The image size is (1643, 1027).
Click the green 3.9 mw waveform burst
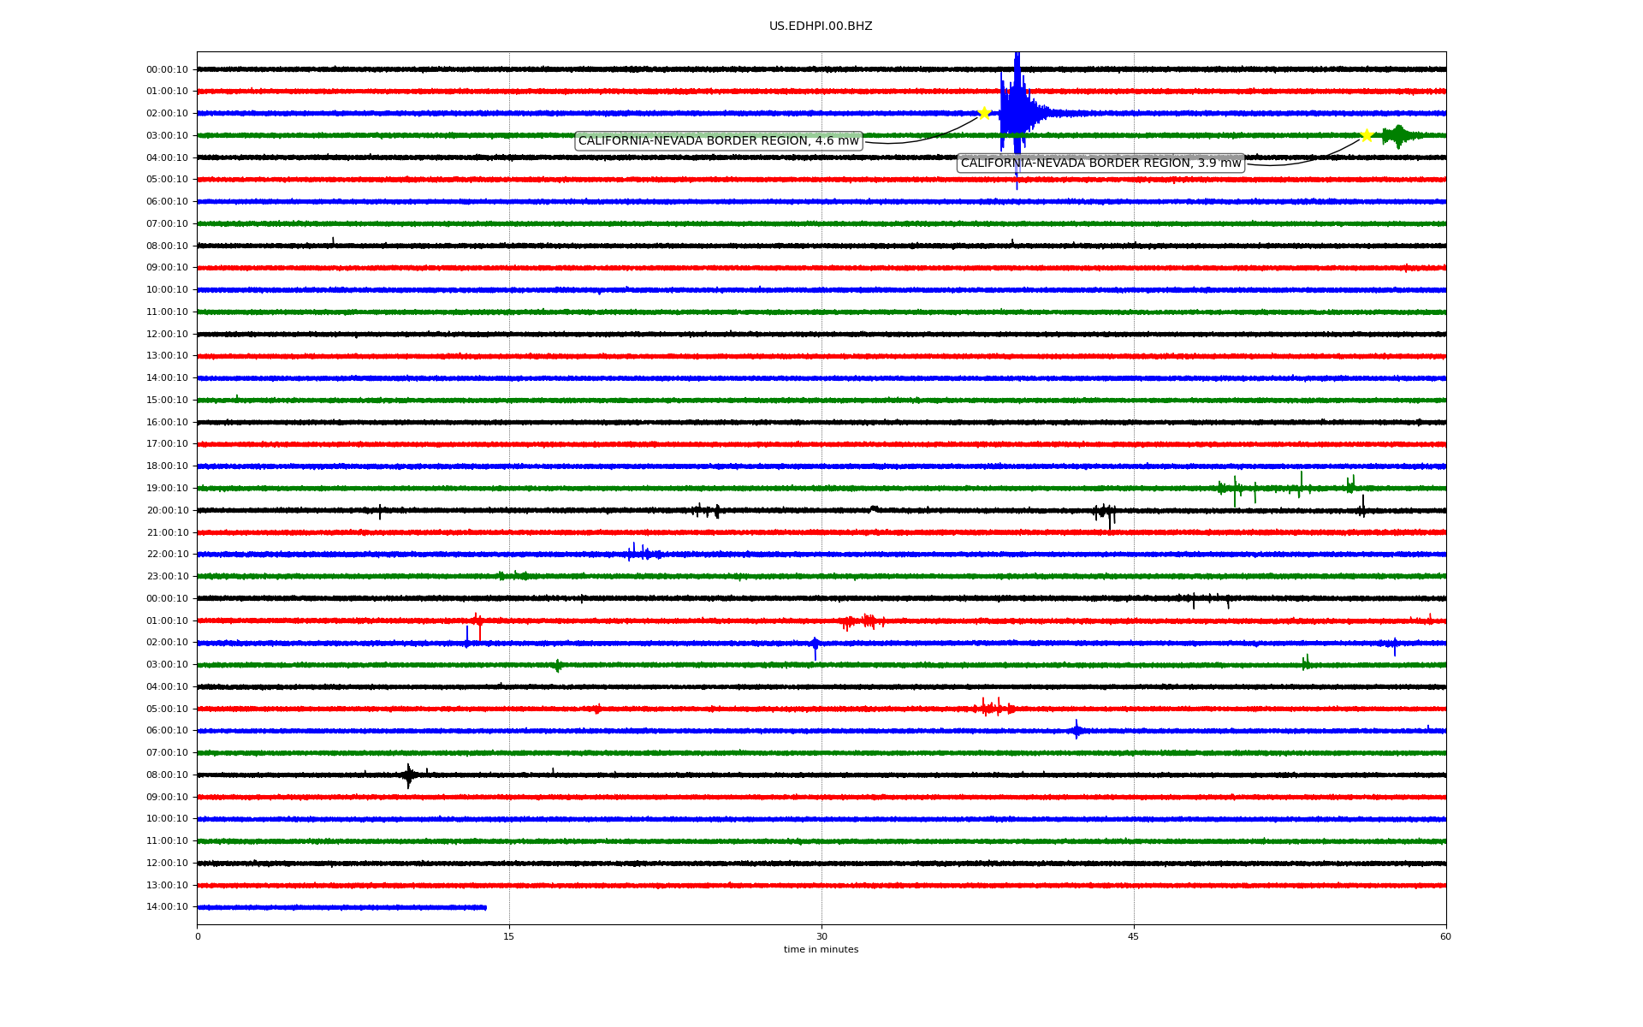point(1398,135)
